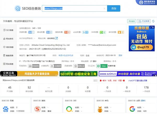Click the 百度信誉 官网认证 badge
The image size is (157, 115).
[x=79, y=66]
